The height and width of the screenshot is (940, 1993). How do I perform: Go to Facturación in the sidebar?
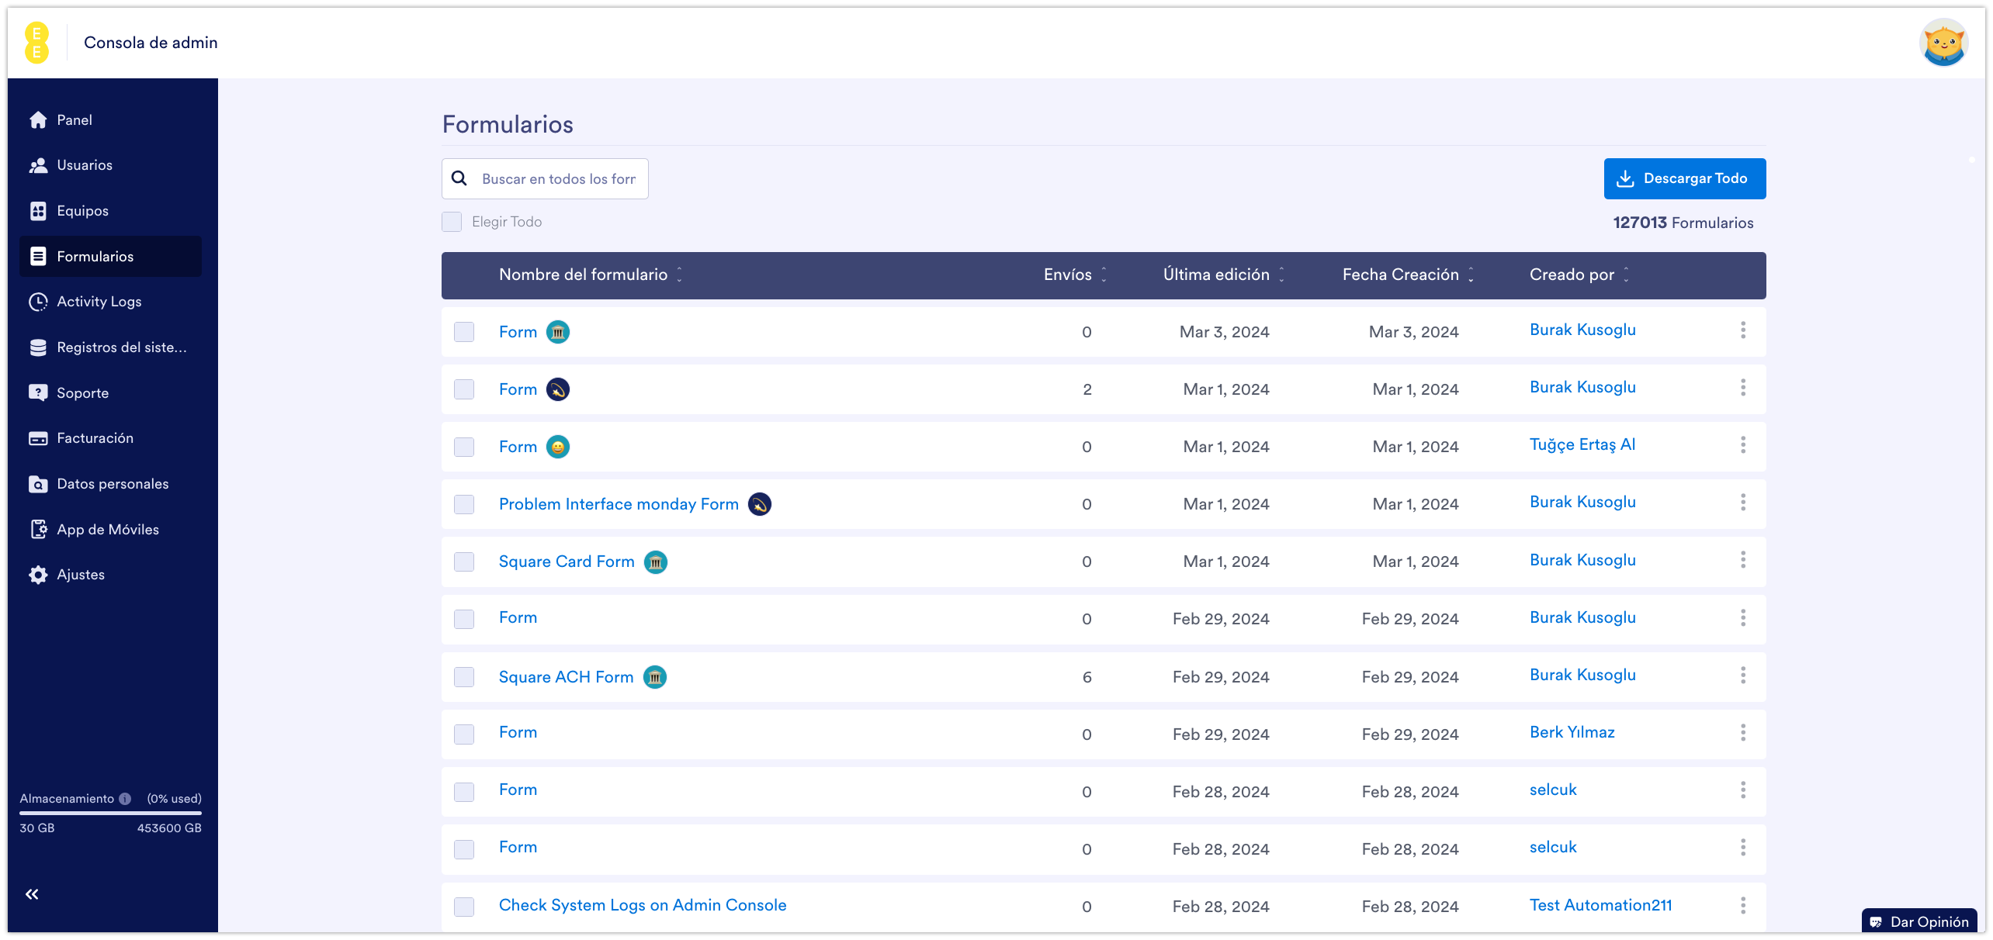95,438
